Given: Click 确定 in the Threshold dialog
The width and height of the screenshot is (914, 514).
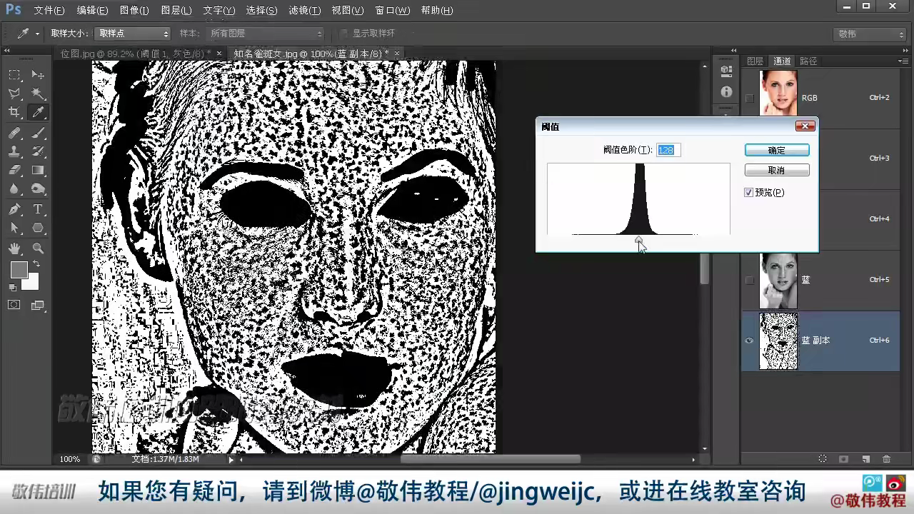Looking at the screenshot, I should click(777, 151).
